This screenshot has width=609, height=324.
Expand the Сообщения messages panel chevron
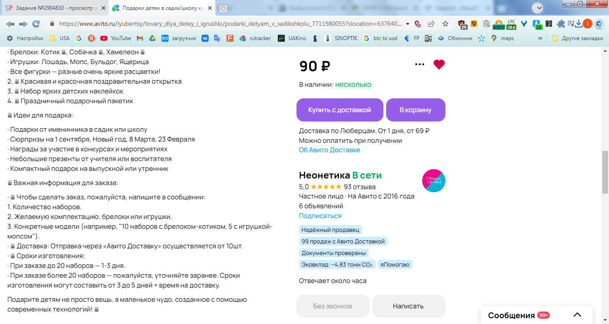577,315
